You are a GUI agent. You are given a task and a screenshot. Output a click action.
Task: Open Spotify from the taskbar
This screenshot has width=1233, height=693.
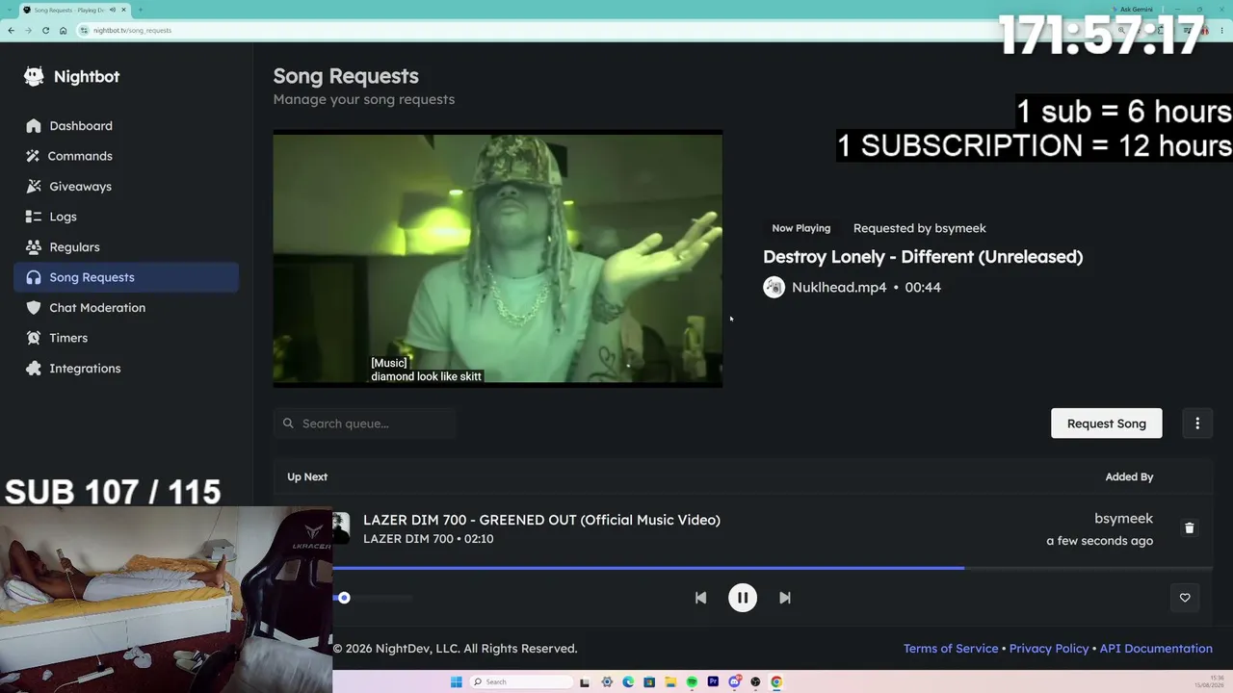coord(692,682)
